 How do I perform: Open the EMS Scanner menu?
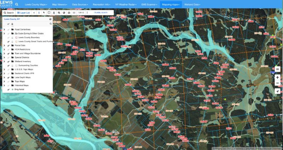pyautogui.click(x=149, y=5)
